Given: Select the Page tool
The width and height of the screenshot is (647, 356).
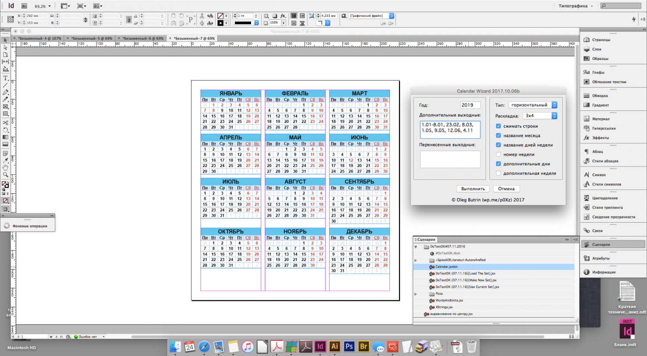Looking at the screenshot, I should 6,55.
